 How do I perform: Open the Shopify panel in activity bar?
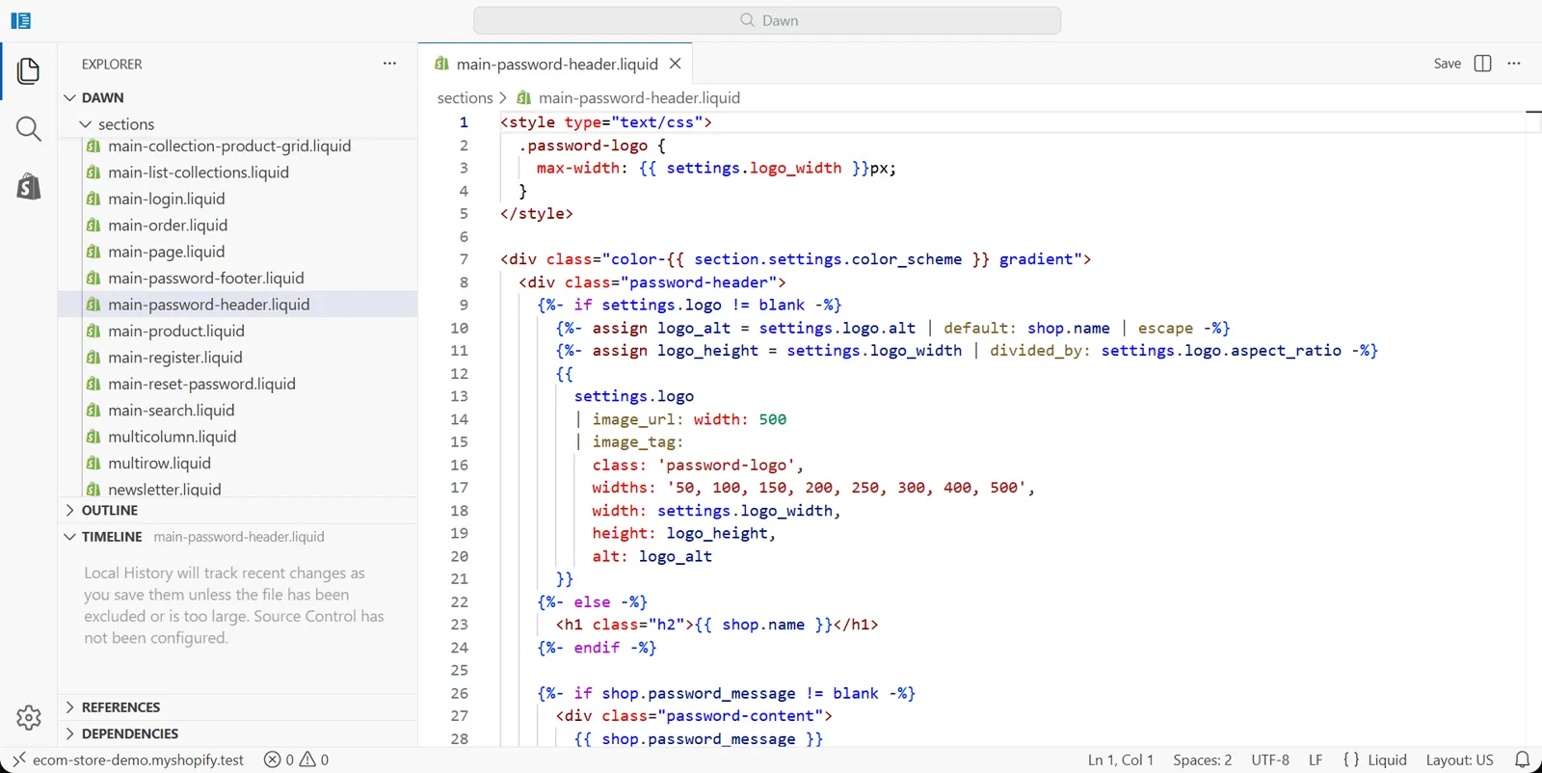pyautogui.click(x=28, y=186)
